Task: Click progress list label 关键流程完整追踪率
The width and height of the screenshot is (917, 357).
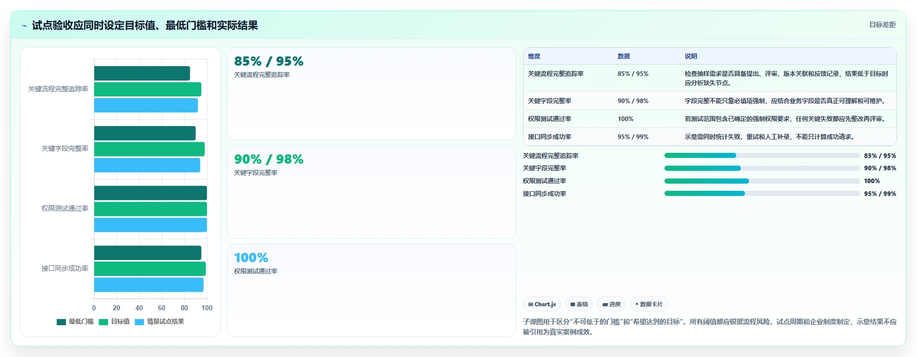Action: click(550, 156)
